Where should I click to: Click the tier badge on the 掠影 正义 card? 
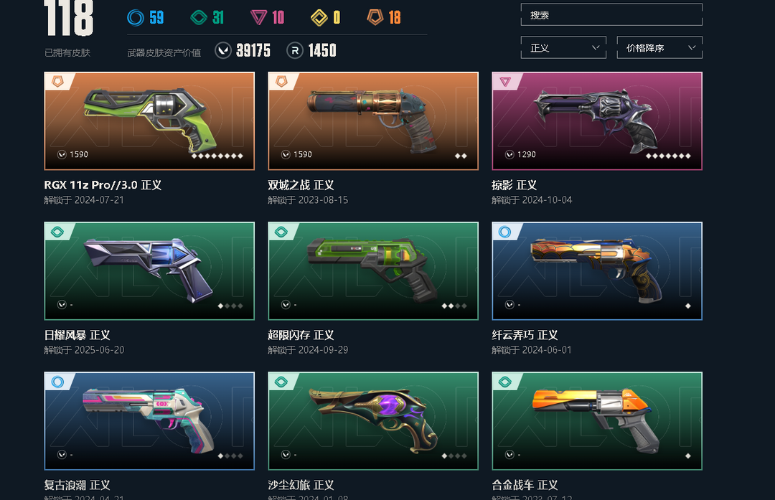(505, 82)
